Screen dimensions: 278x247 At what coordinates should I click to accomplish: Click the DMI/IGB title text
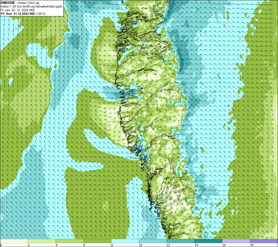[x=8, y=3]
